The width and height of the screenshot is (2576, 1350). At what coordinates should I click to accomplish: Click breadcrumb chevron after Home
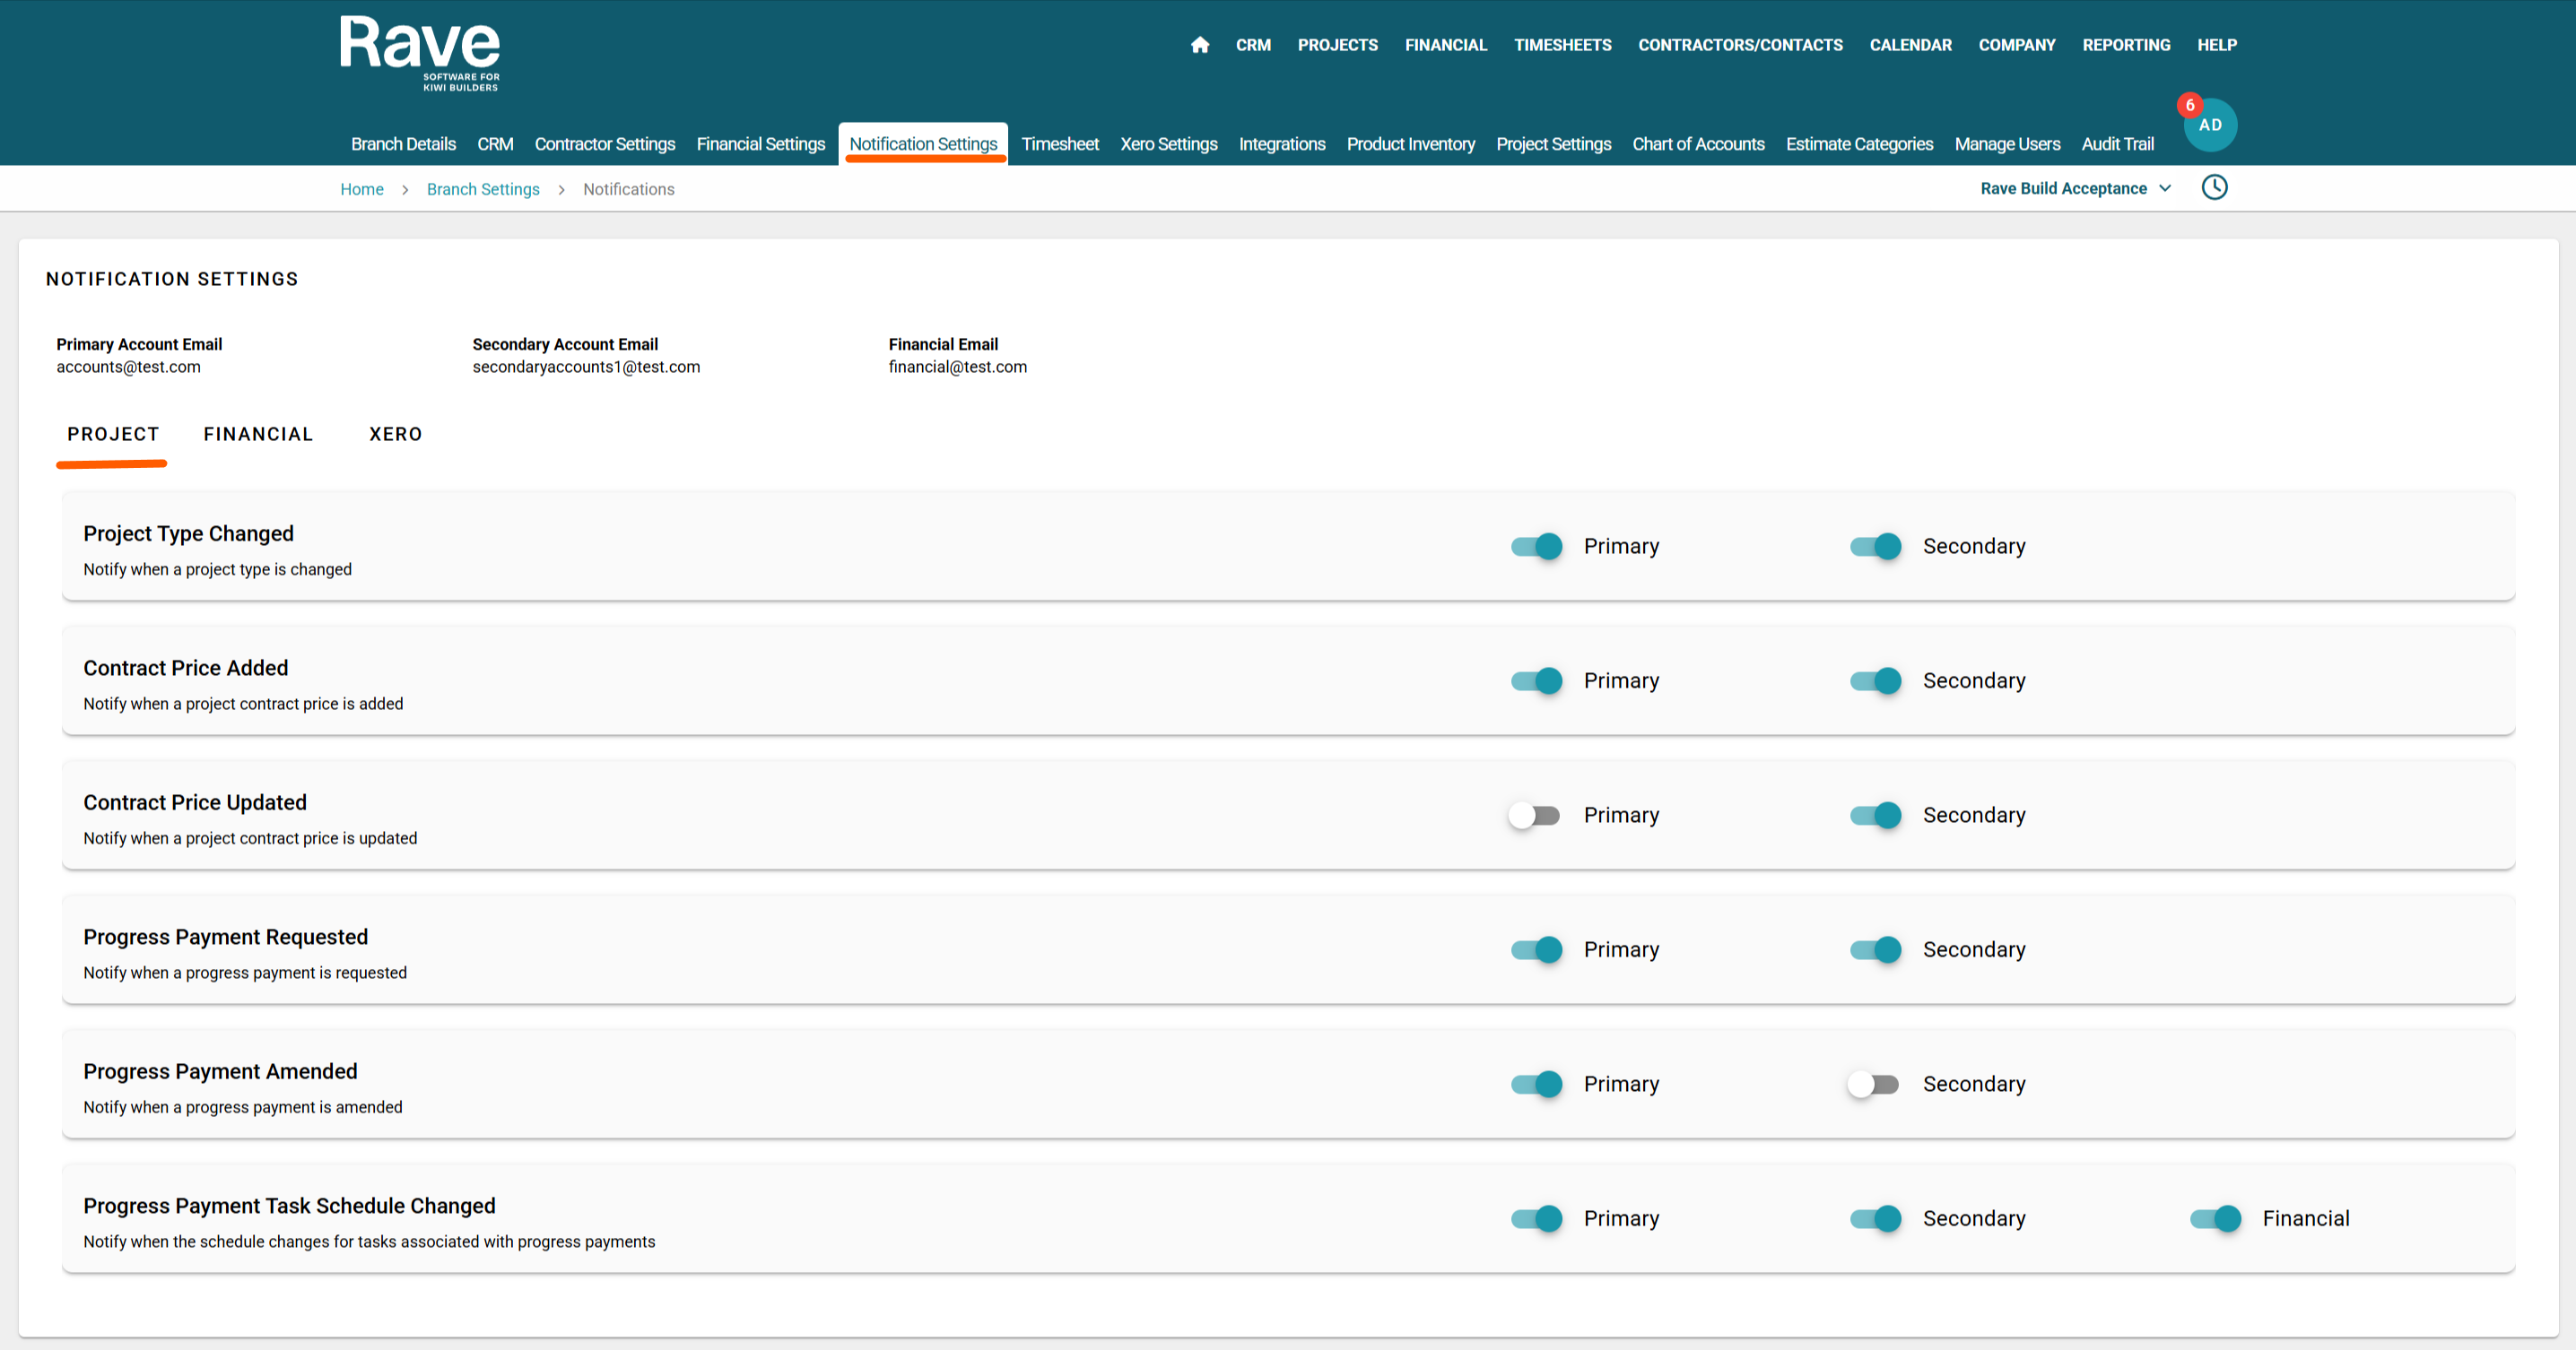coord(405,190)
